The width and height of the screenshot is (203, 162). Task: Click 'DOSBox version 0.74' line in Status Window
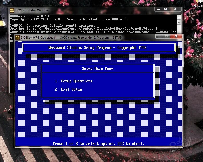click(30, 16)
